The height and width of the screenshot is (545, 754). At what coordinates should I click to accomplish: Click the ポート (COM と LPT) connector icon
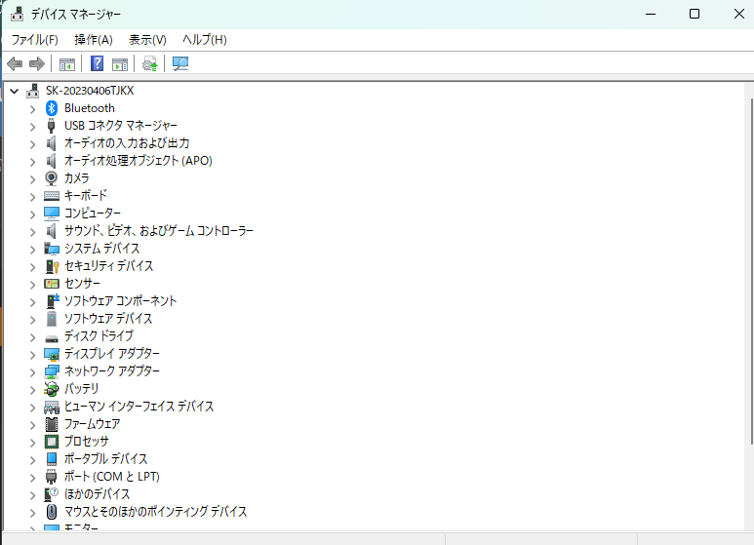pos(51,477)
